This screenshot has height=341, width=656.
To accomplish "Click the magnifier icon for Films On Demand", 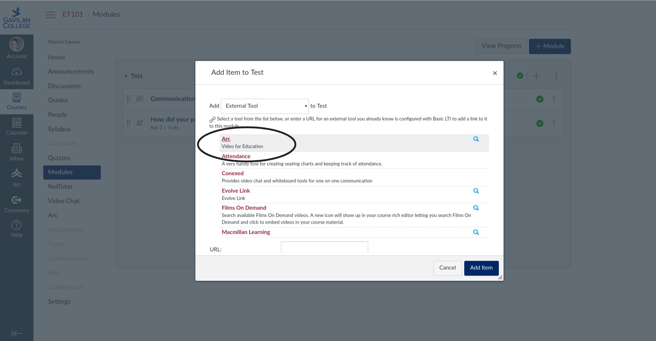I will point(476,208).
